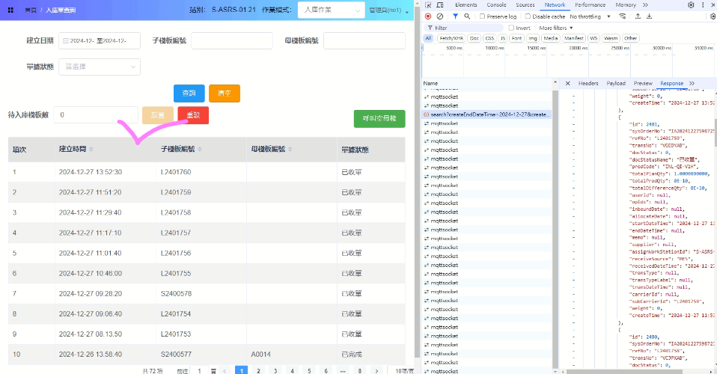Viewport: 717px width, 374px height.
Task: Open Network panel settings gear
Action: pyautogui.click(x=713, y=16)
